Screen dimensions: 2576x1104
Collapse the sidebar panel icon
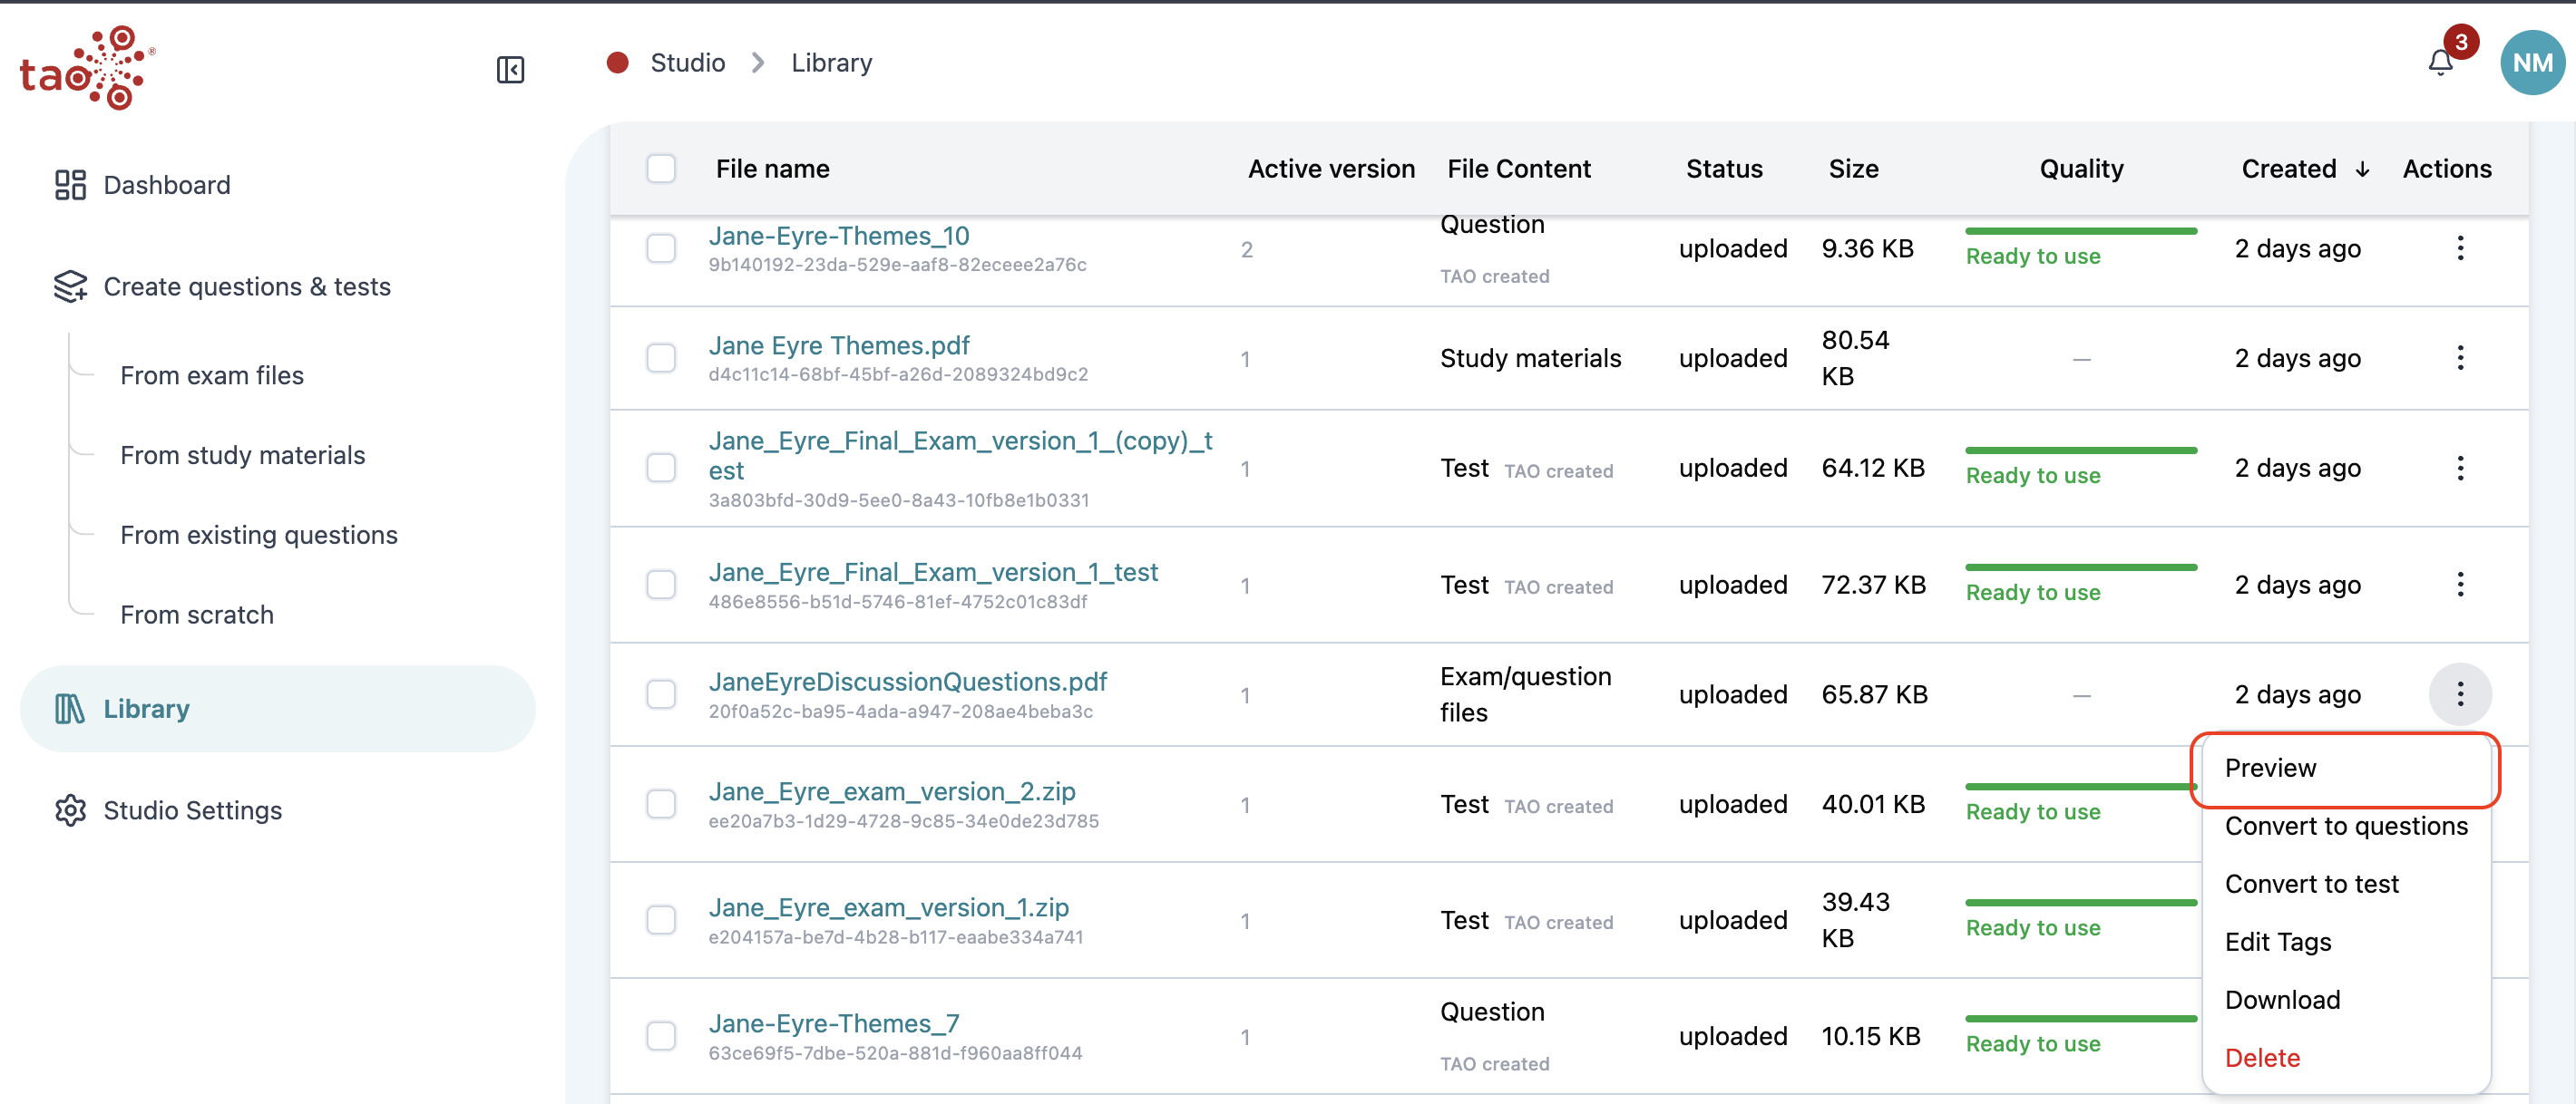510,69
